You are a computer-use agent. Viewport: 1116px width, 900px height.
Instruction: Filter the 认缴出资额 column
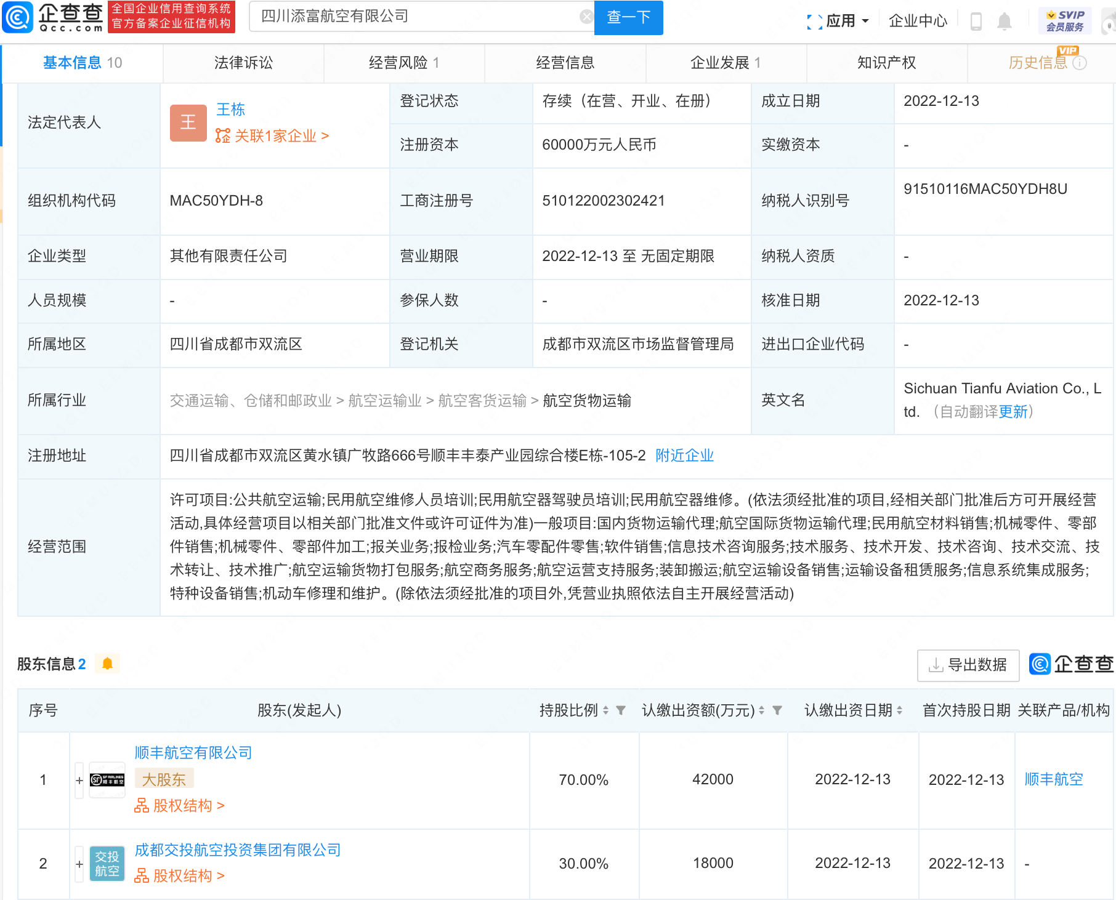click(x=777, y=710)
